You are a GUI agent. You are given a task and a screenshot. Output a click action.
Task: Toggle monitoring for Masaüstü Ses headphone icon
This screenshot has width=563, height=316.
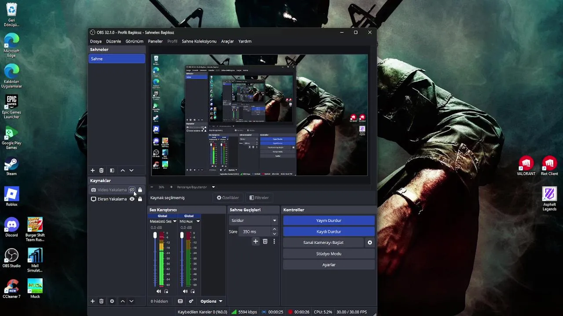click(x=166, y=291)
